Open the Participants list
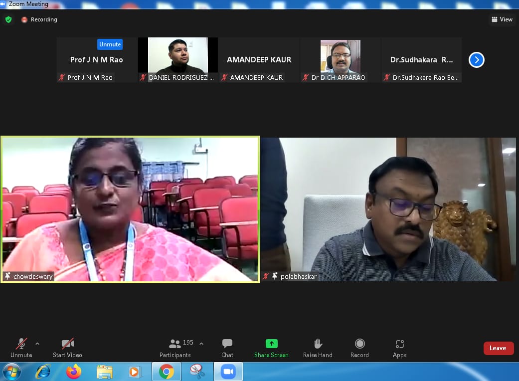Image resolution: width=519 pixels, height=381 pixels. tap(175, 348)
